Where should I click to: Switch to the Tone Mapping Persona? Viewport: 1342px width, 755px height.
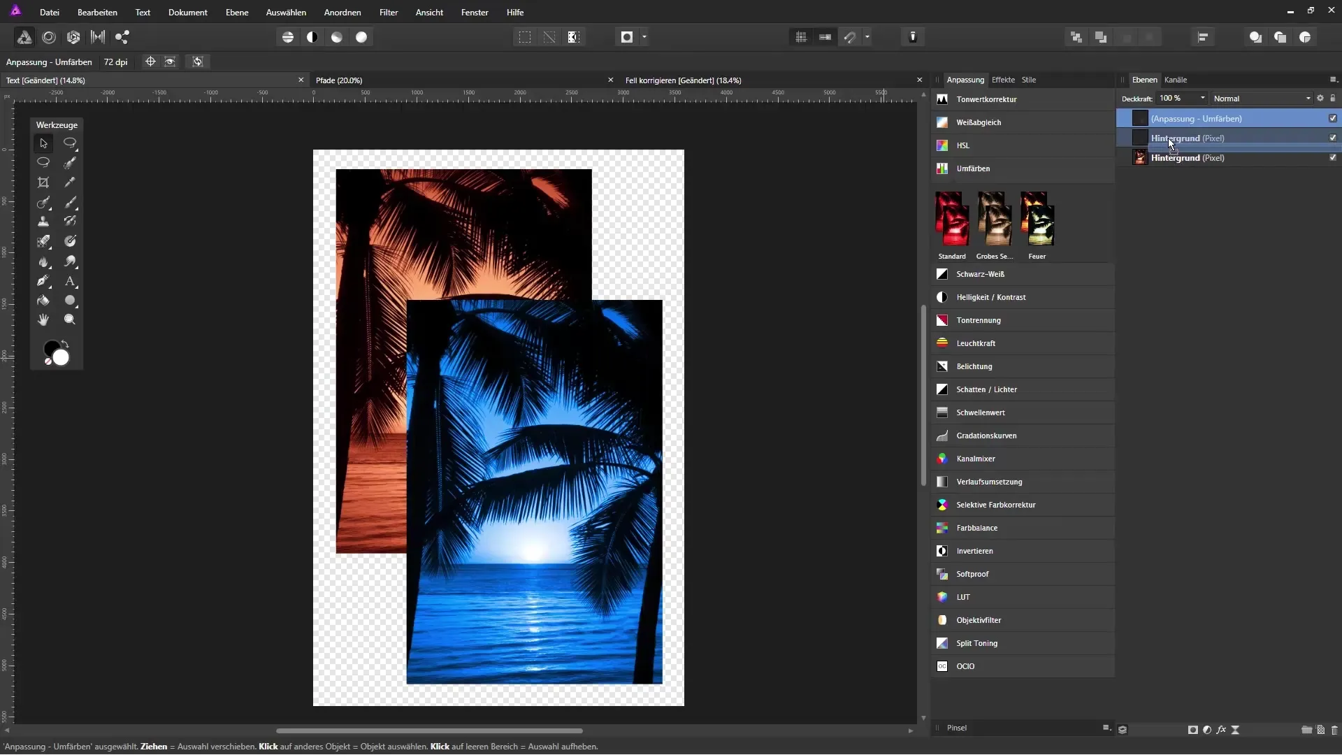pos(98,37)
